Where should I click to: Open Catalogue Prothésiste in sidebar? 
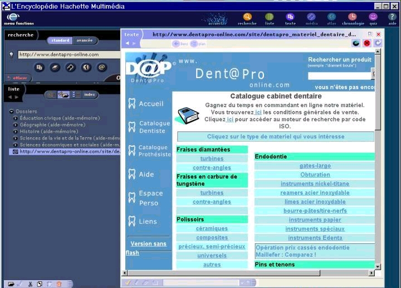[149, 151]
